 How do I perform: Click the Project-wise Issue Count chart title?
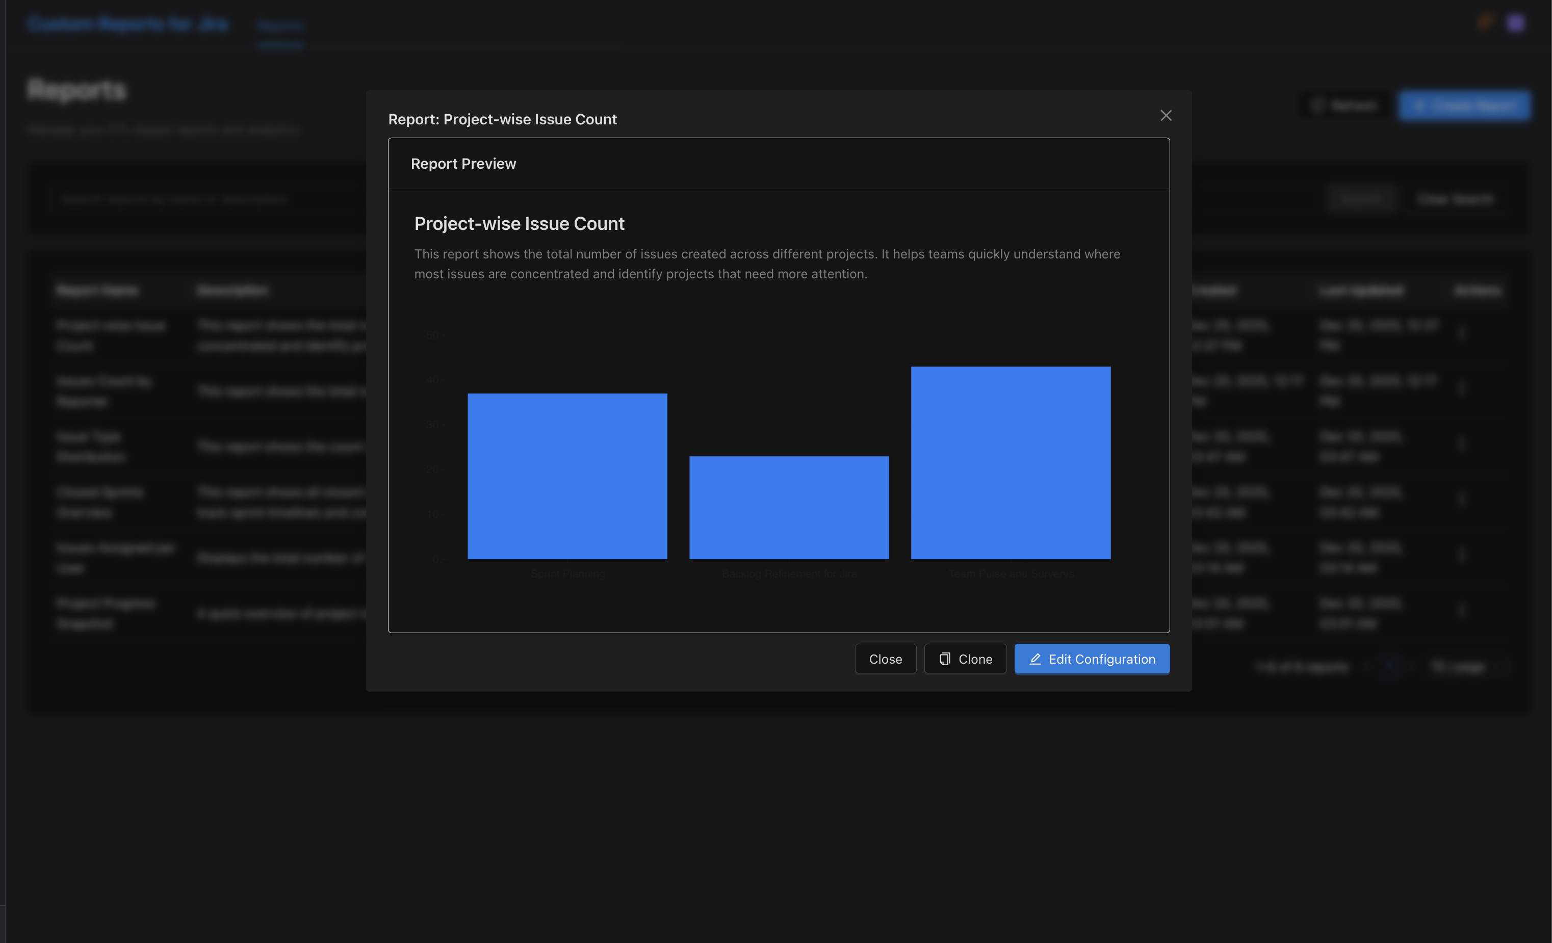[x=519, y=223]
